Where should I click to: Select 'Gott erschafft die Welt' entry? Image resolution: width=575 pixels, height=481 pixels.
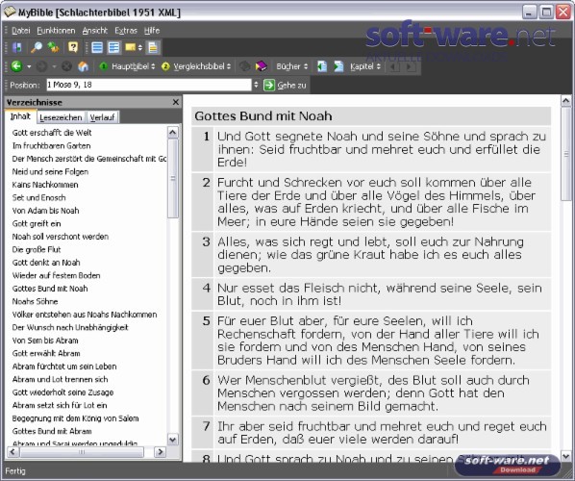[52, 133]
